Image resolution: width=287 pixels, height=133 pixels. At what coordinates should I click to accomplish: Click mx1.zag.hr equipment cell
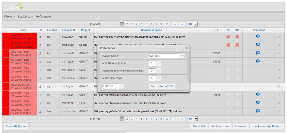point(68,62)
